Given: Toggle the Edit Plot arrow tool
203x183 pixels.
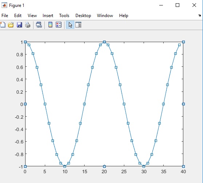Looking at the screenshot, I should coord(70,25).
